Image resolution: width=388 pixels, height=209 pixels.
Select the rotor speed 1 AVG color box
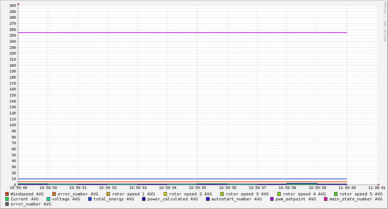tap(108, 194)
